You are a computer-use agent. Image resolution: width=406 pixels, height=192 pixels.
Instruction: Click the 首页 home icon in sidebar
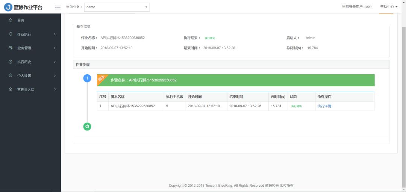11,20
